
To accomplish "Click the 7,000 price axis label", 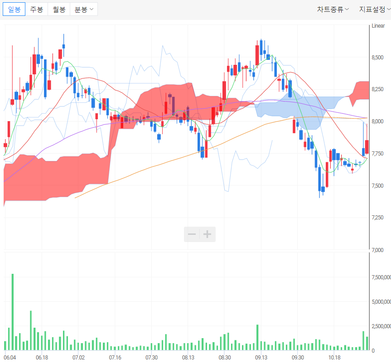I will pyautogui.click(x=377, y=250).
